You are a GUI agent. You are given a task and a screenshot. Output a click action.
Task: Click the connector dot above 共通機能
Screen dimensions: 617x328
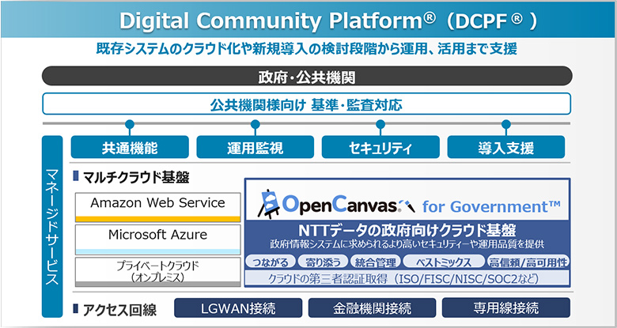130,125
